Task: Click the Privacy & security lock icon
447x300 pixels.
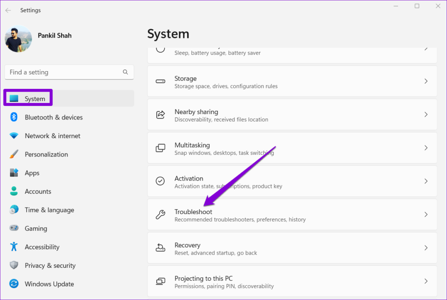Action: [14, 266]
